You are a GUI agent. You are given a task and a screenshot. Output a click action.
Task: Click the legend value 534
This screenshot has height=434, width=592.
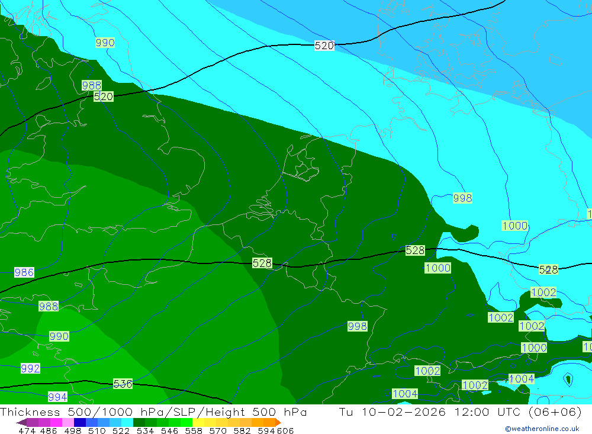(x=145, y=430)
